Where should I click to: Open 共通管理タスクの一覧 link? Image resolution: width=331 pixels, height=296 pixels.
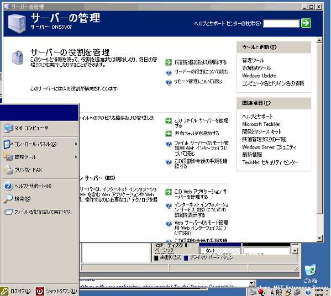tap(264, 139)
